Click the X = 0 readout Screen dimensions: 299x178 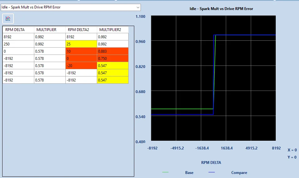[x=292, y=150]
